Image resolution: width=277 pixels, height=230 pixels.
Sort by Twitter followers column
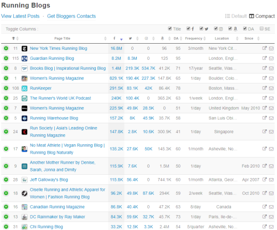134,38
